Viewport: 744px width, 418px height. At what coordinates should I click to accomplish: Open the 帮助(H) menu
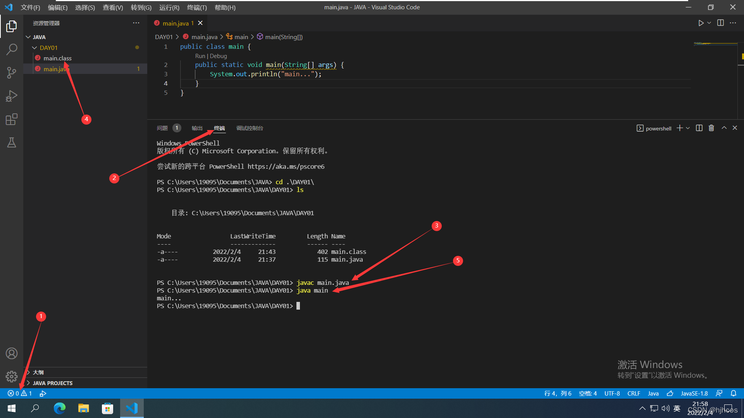(x=225, y=7)
